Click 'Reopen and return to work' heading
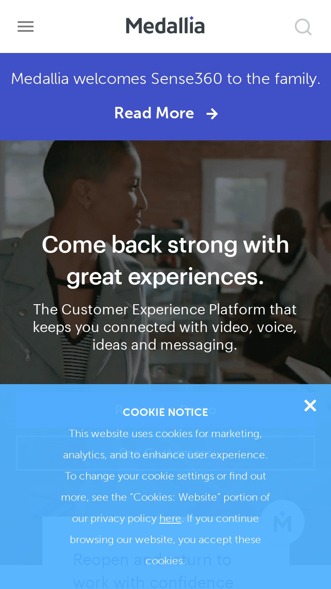This screenshot has width=331, height=589. pyautogui.click(x=153, y=570)
